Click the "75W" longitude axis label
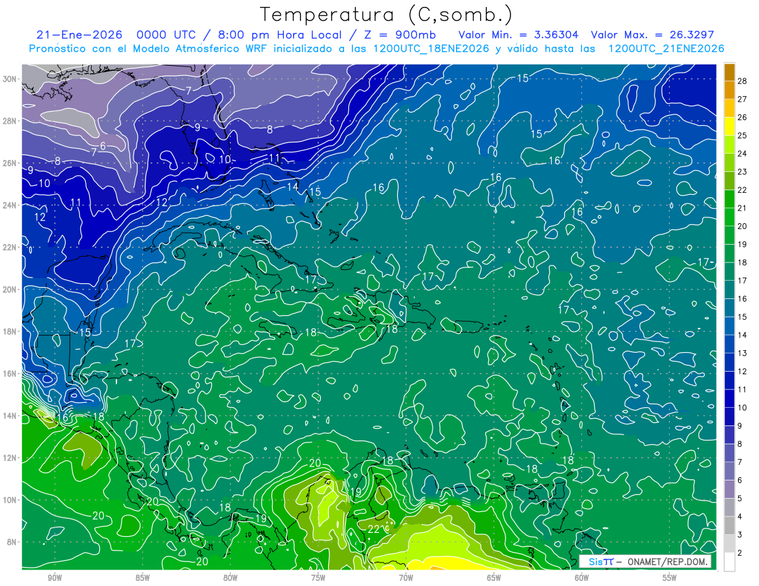Screen dimensions: 759x586 tap(318, 578)
